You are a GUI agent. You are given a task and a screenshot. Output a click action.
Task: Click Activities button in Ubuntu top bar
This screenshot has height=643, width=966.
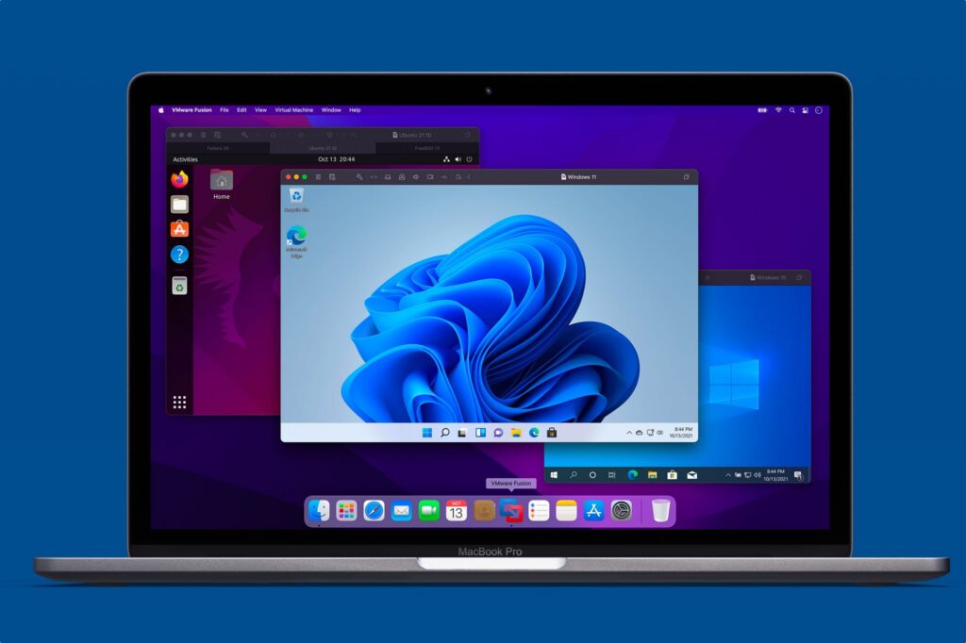[185, 159]
